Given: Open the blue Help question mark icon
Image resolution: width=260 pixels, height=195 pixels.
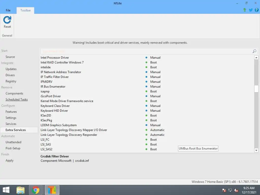Looking at the screenshot, I should tap(256, 10).
